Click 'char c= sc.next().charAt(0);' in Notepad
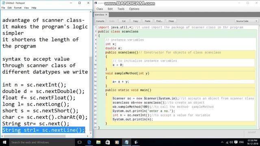The width and height of the screenshot is (260, 146). pyautogui.click(x=45, y=117)
